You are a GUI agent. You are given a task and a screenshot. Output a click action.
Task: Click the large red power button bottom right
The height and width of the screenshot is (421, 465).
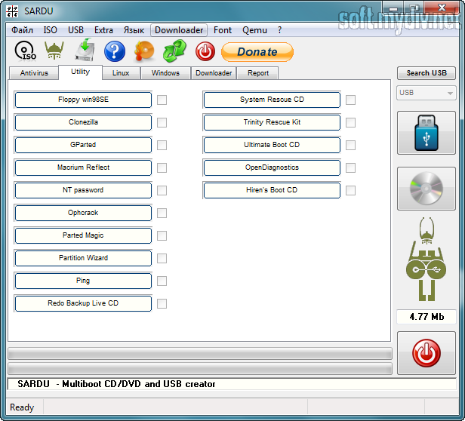coord(427,353)
